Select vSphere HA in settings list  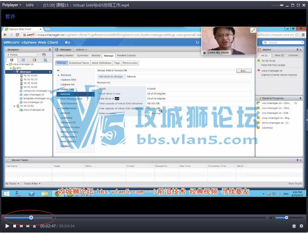click(x=68, y=85)
